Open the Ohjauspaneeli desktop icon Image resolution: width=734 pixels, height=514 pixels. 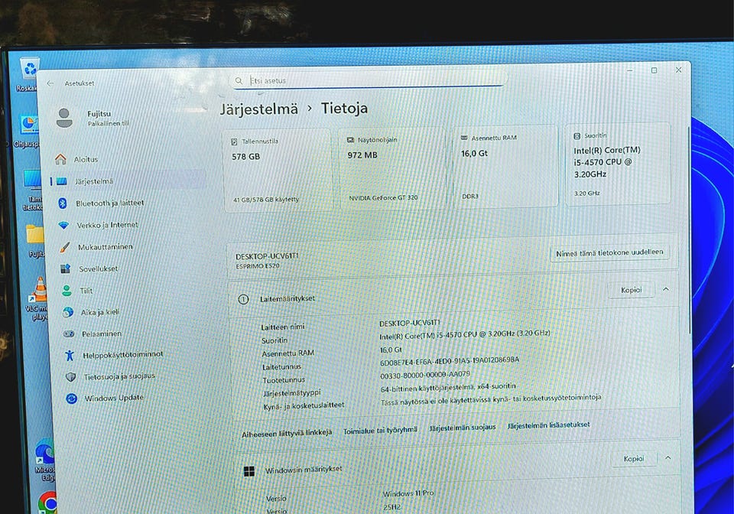28,131
